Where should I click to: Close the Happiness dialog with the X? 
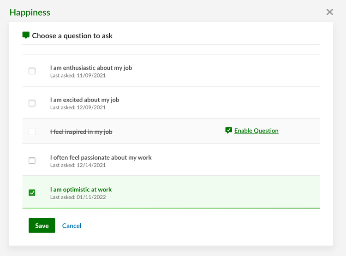[x=330, y=12]
